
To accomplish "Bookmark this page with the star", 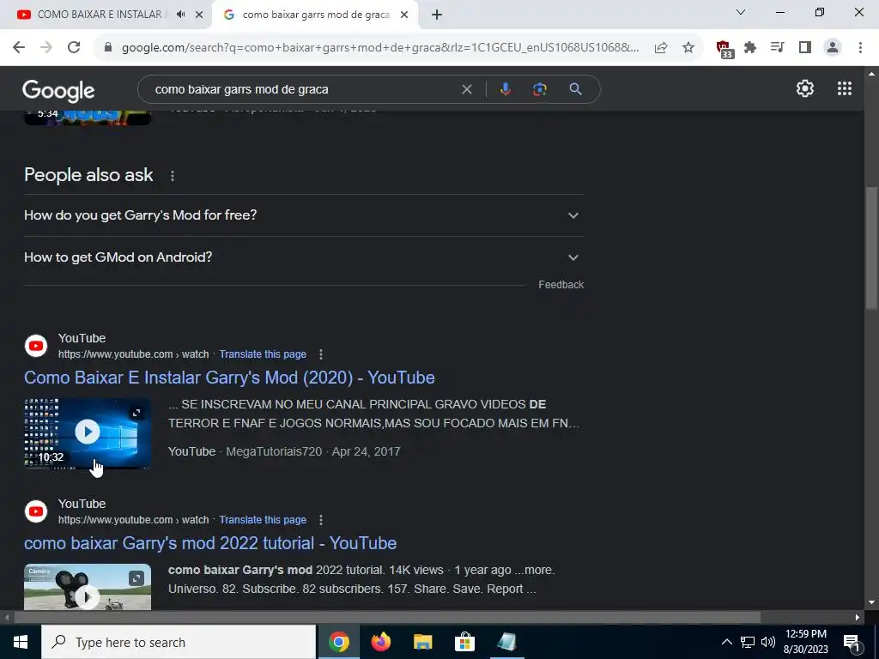I will coord(688,47).
